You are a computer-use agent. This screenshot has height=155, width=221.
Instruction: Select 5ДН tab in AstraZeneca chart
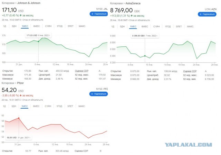pos(122,26)
